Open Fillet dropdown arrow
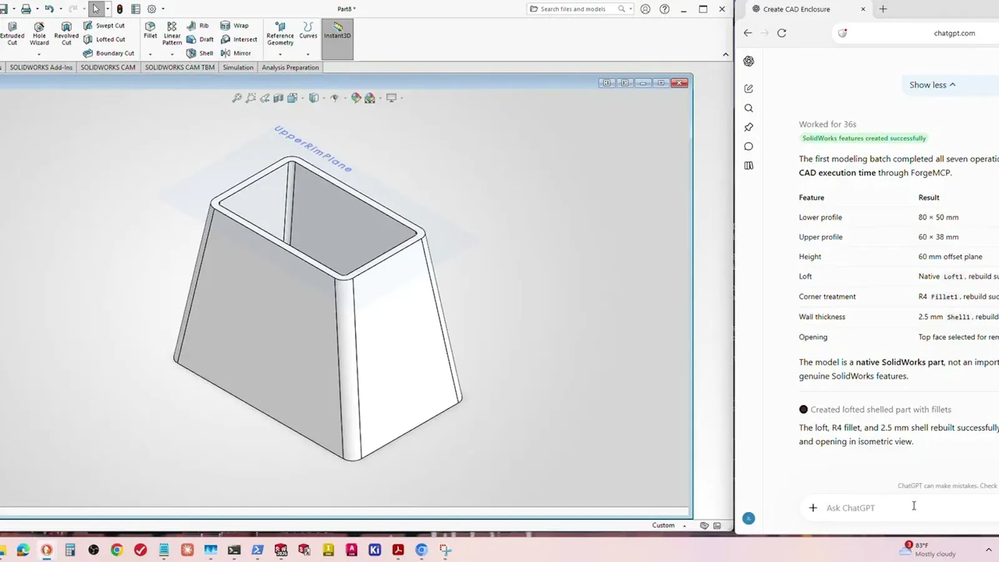 coord(150,54)
